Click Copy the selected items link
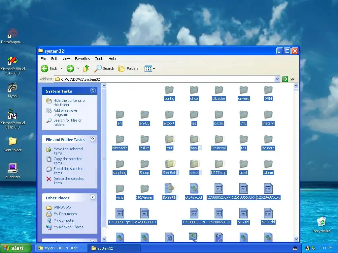Screen dimensions: 338x253 click(x=68, y=161)
